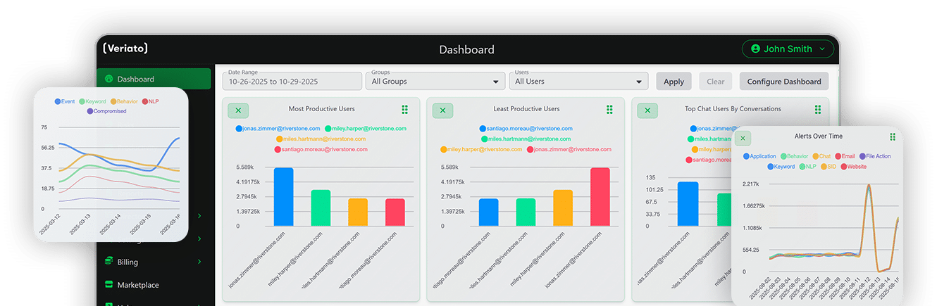Remove the Top Chat Users widget
The image size is (937, 306).
click(x=647, y=110)
